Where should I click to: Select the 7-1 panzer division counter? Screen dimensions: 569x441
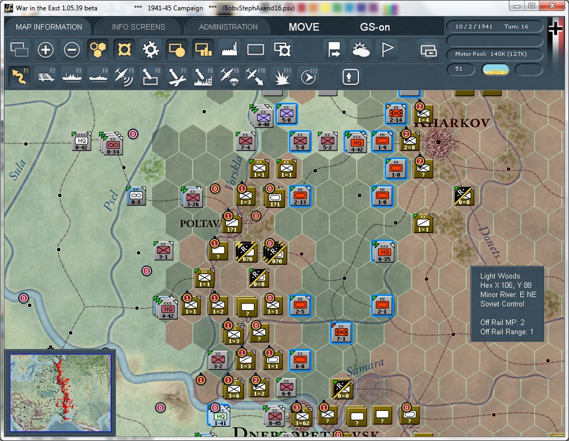pos(341,333)
